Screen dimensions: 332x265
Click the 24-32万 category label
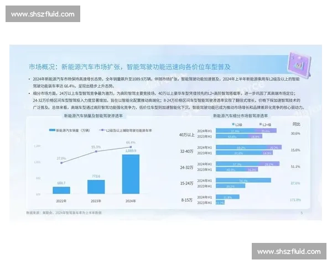(x=187, y=168)
